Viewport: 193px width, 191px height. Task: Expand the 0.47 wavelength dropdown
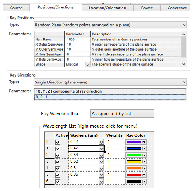click(102, 149)
